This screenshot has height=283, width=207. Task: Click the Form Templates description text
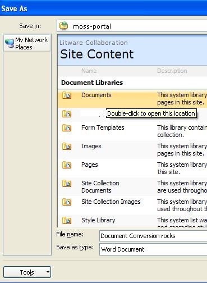(x=182, y=131)
